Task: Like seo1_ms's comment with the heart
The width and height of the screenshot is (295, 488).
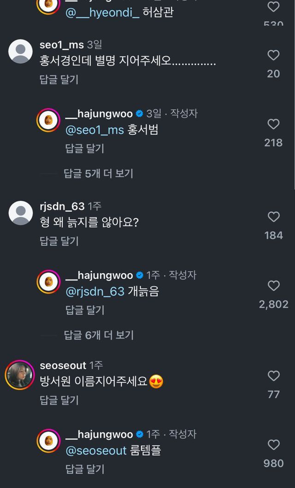Action: coord(273,55)
